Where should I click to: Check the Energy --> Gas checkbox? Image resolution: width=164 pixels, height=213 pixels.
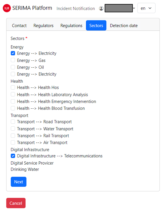coord(13,60)
